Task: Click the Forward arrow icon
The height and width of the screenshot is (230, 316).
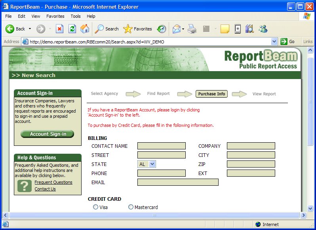Action: (41, 29)
